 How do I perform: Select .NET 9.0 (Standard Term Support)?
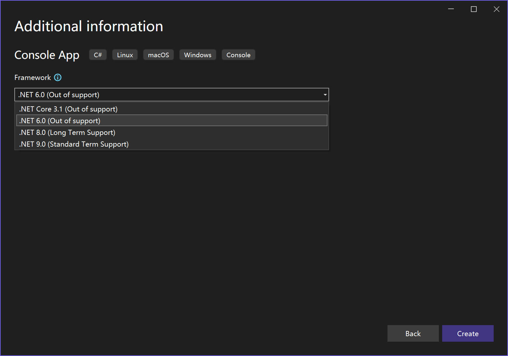click(74, 144)
